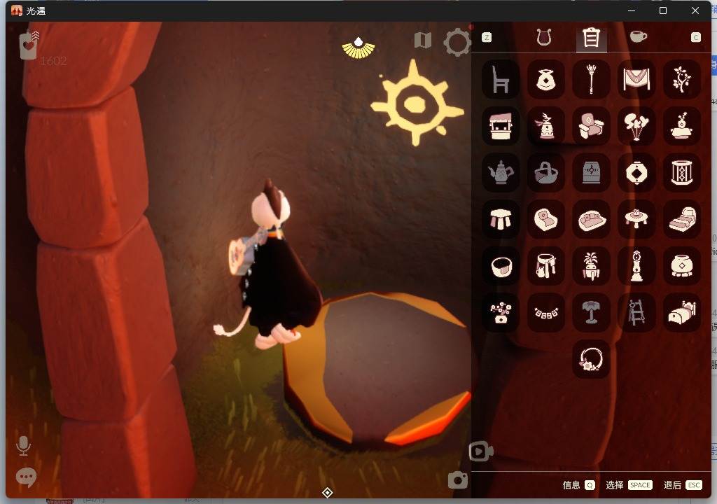Select the step ladder prop
717x504 pixels.
(636, 312)
